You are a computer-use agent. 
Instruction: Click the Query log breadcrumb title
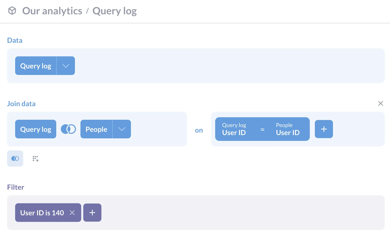(x=115, y=11)
